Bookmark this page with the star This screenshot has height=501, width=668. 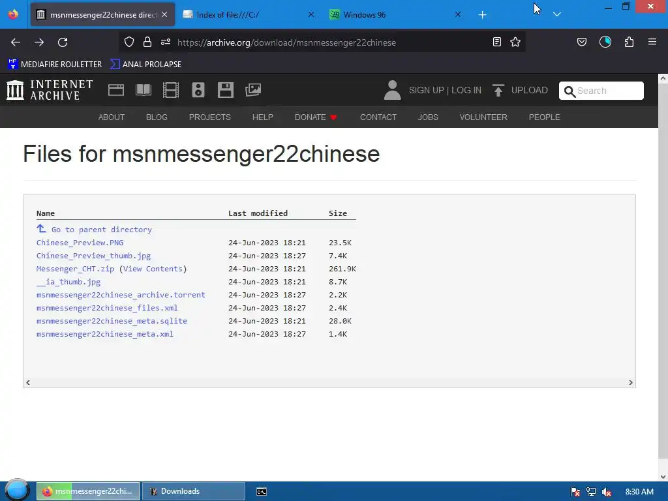point(515,42)
